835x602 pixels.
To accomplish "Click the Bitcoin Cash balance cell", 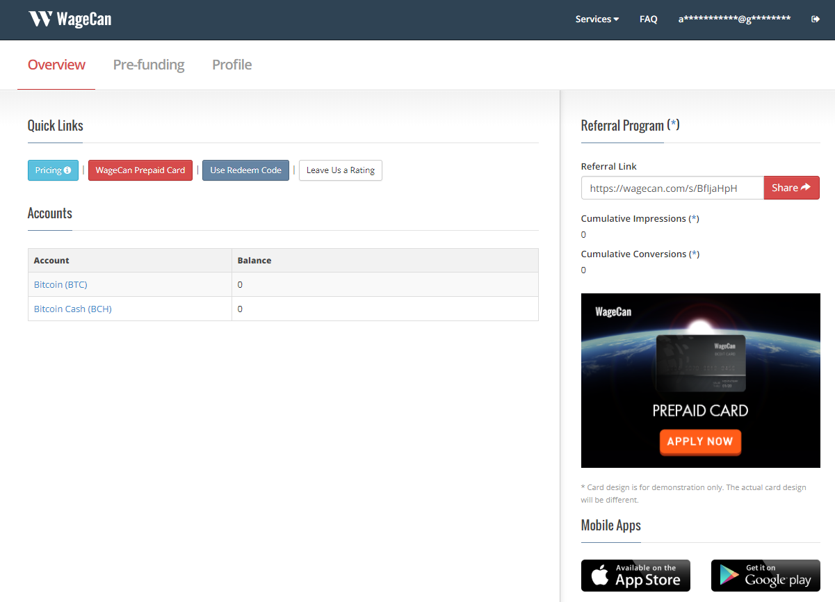I will click(385, 309).
